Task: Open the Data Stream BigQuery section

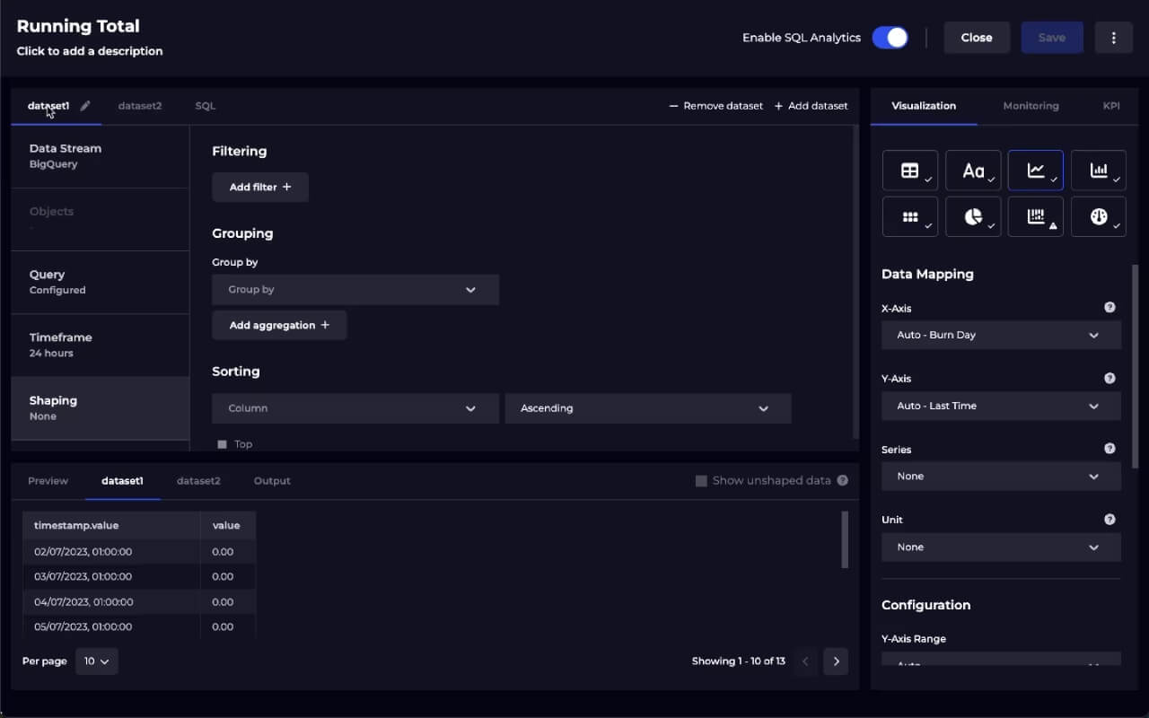Action: pos(100,156)
